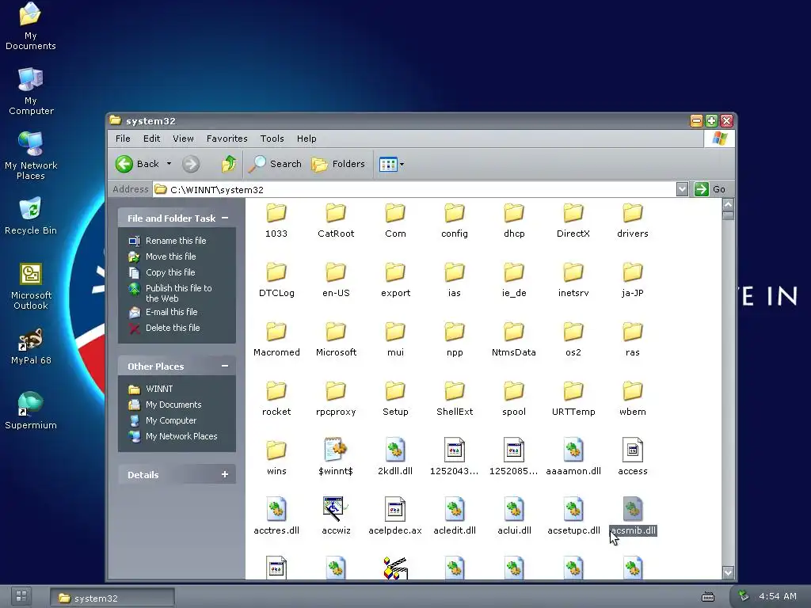Viewport: 811px width, 608px height.
Task: Select the NtmsData folder
Action: (x=513, y=339)
